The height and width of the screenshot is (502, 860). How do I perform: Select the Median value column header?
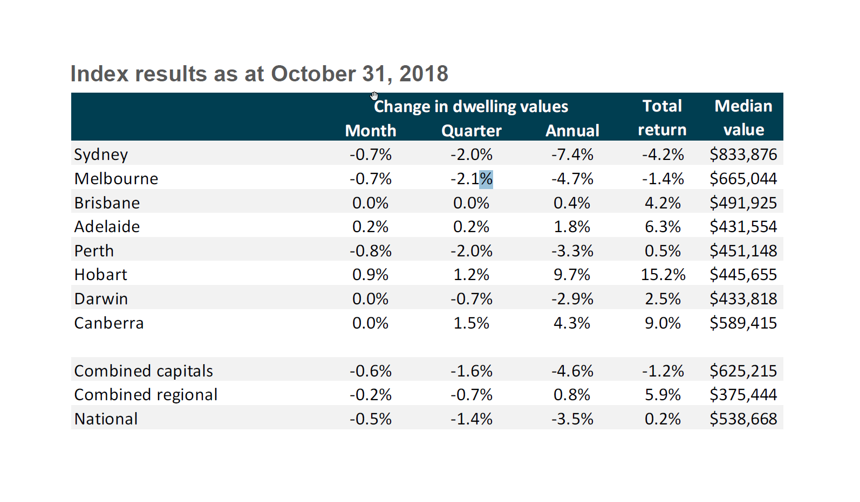[x=743, y=118]
